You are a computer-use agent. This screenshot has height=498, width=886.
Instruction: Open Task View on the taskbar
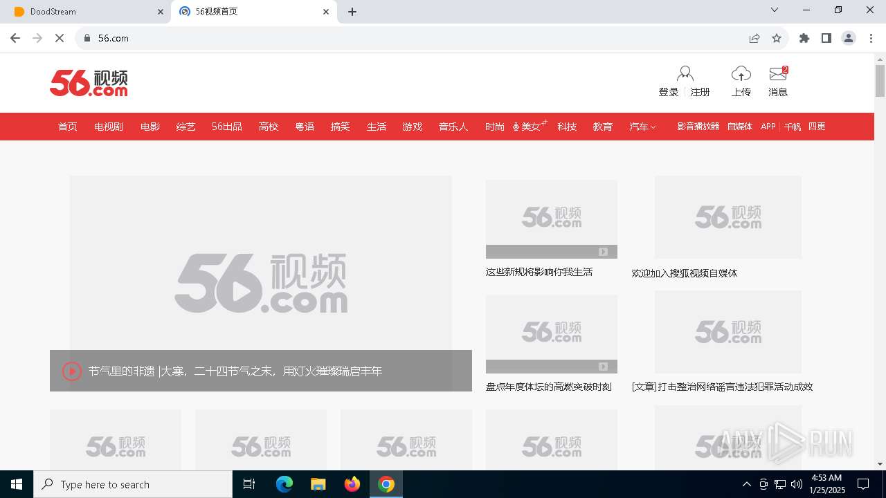click(x=249, y=484)
